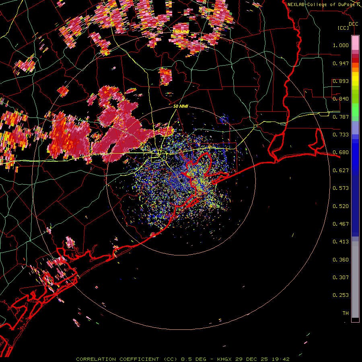Screen dimensions: 362x362
Task: Click the 0.467 color scale label
Action: coord(341,224)
